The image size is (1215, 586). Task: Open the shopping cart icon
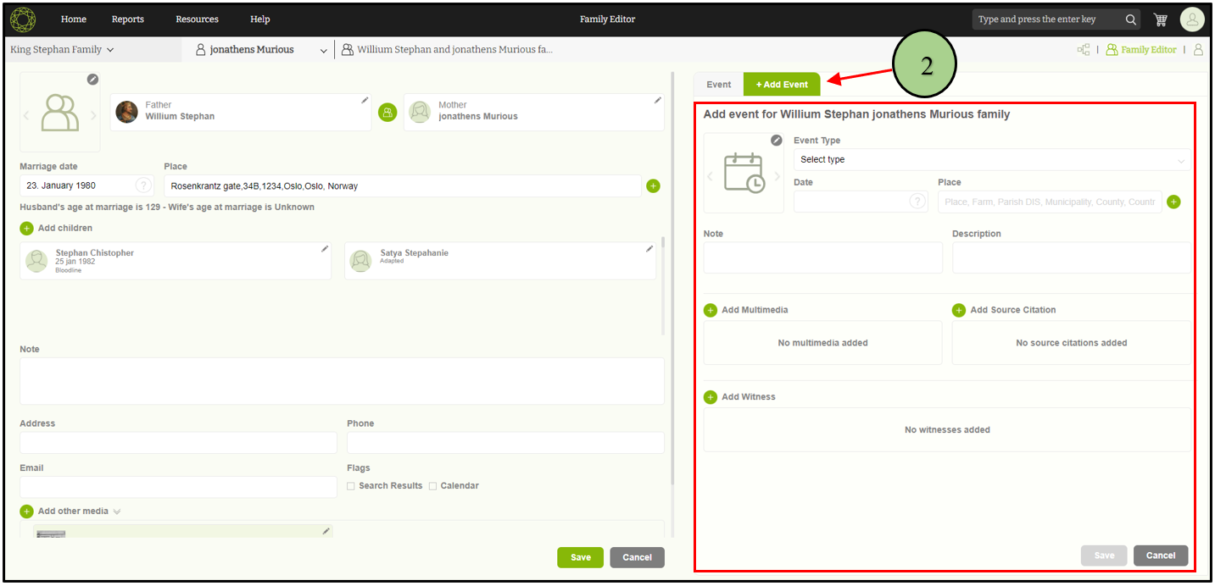pyautogui.click(x=1160, y=19)
